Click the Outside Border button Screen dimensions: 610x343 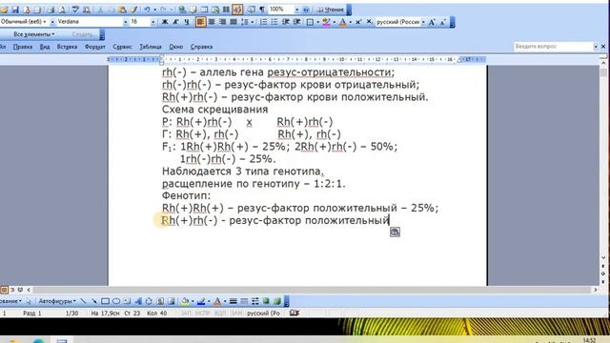click(x=310, y=22)
